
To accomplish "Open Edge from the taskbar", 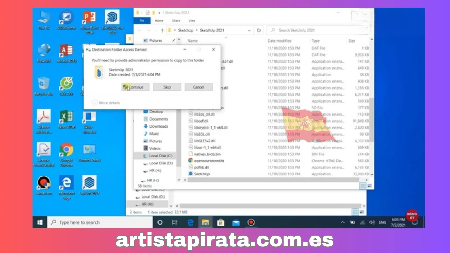I will click(x=191, y=222).
